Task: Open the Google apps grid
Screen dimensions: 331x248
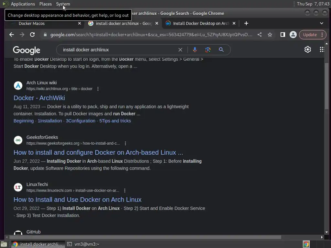Action: click(322, 49)
